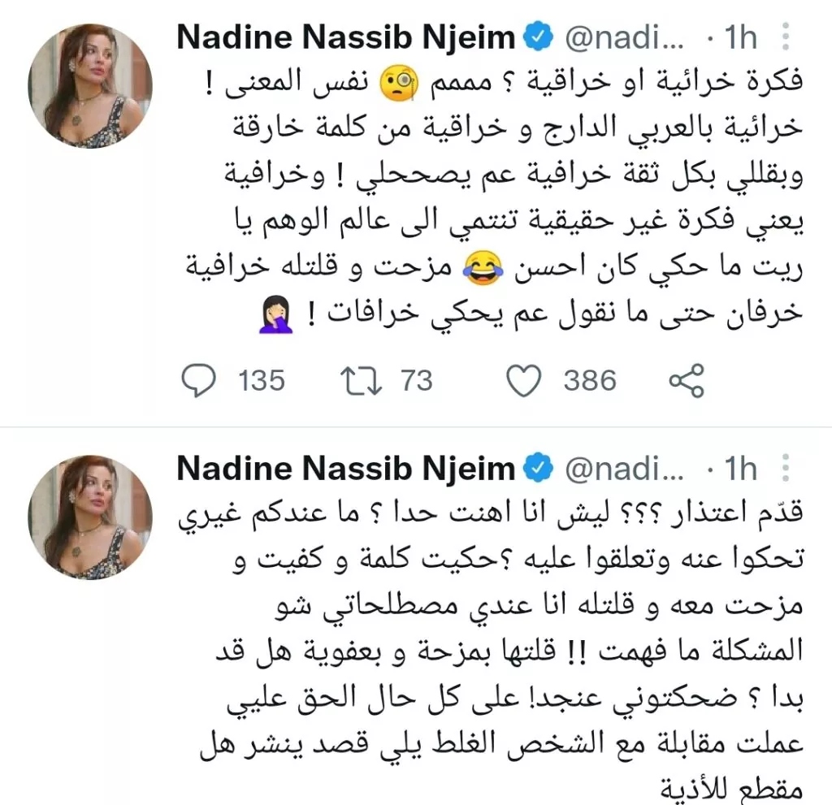The width and height of the screenshot is (832, 805).
Task: Toggle the share options for the first tweet
Action: point(687,379)
